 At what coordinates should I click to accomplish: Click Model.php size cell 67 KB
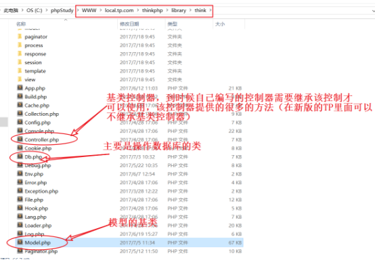(235, 242)
